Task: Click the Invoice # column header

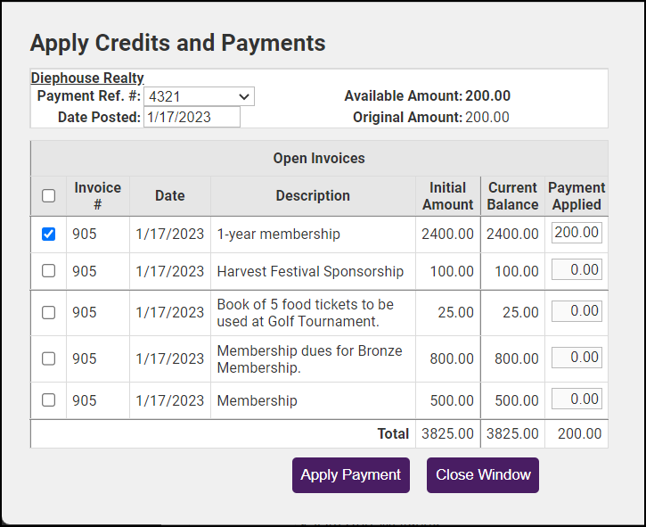Action: tap(98, 196)
